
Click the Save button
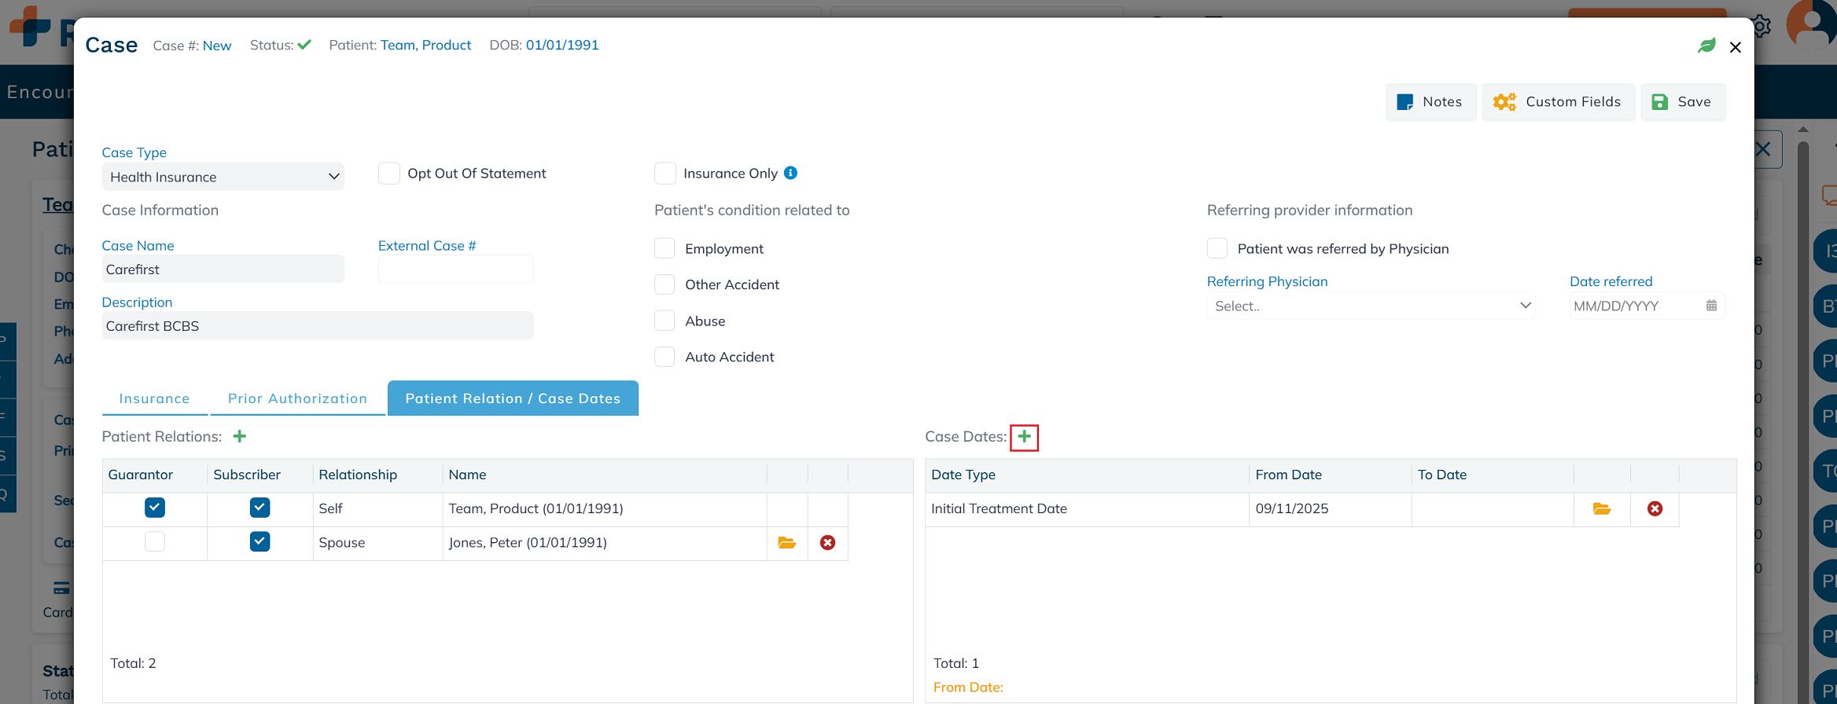click(x=1682, y=102)
